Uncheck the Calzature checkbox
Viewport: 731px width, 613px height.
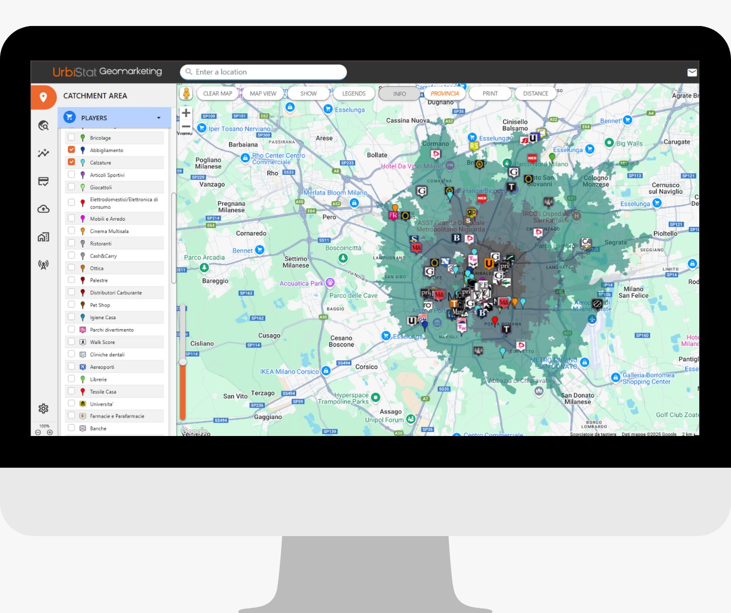tap(71, 162)
